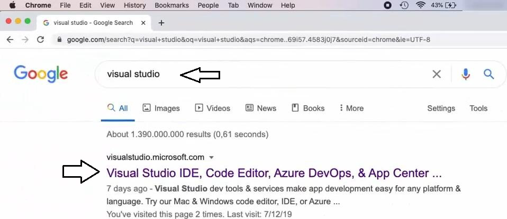Open the People menu
The image size is (507, 219).
(208, 5)
